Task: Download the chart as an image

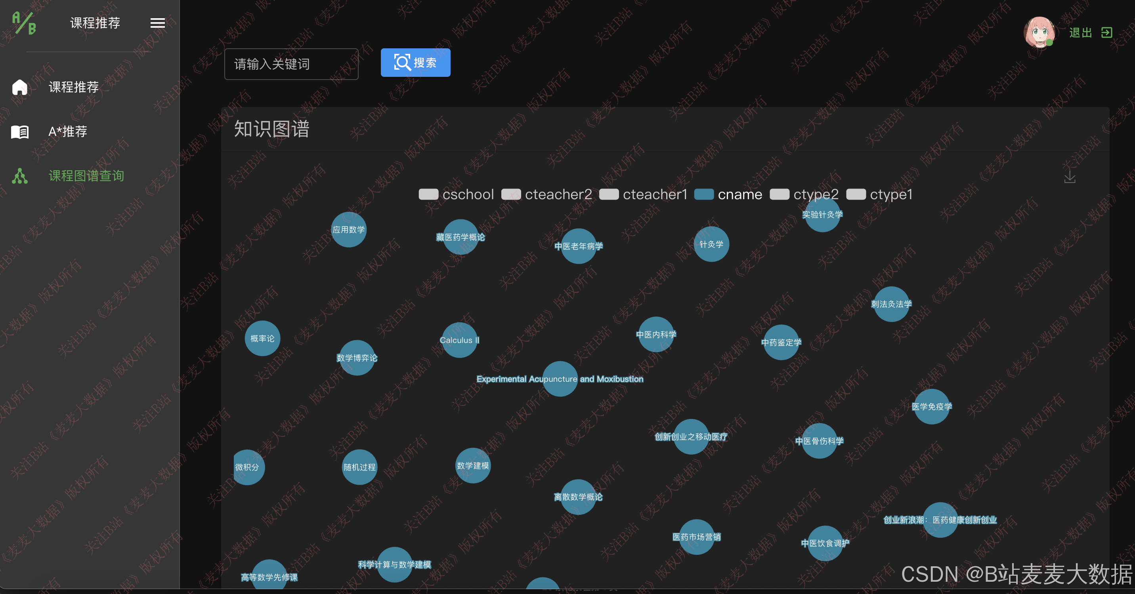Action: pyautogui.click(x=1069, y=177)
